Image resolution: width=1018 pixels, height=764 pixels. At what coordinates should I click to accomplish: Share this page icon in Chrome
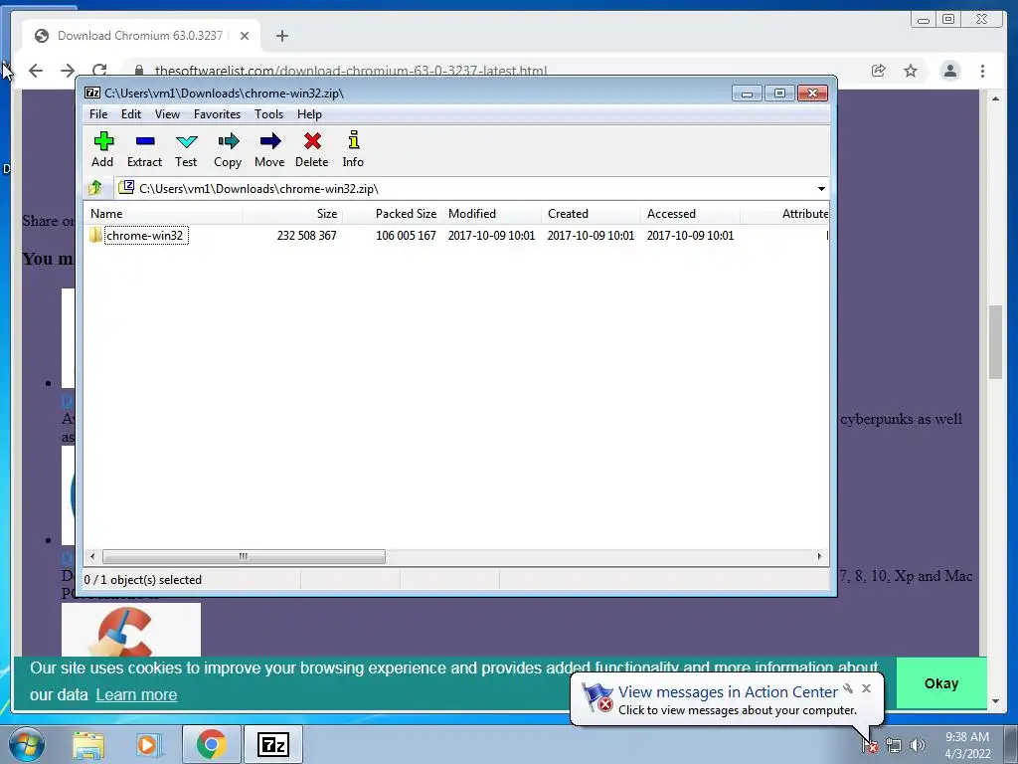tap(879, 71)
